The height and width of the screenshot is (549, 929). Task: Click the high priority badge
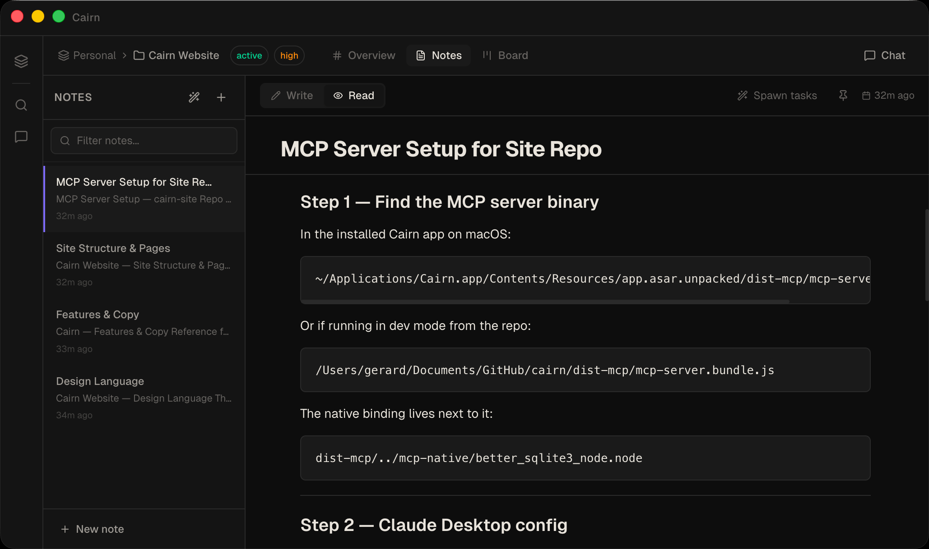click(x=289, y=55)
